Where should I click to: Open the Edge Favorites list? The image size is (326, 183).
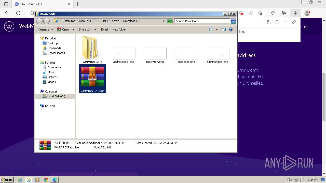[x=273, y=13]
